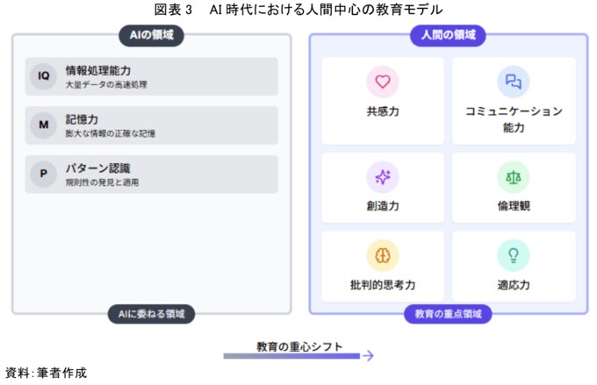
Task: Click the lightbulb icon above 適応力
Action: tap(514, 255)
